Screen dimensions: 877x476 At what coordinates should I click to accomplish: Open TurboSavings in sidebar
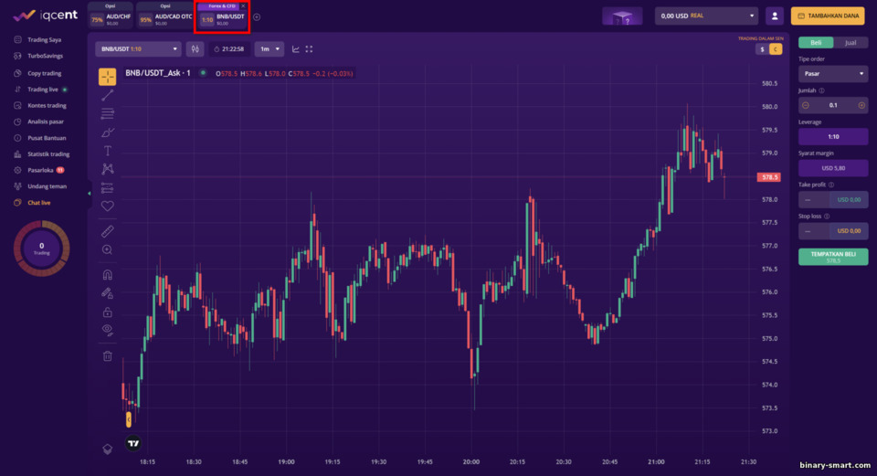coord(45,56)
